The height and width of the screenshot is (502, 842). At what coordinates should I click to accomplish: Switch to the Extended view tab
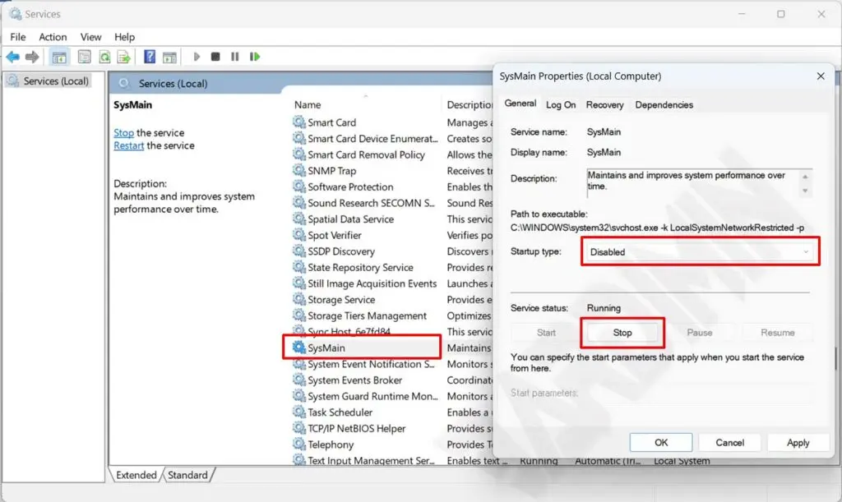136,475
